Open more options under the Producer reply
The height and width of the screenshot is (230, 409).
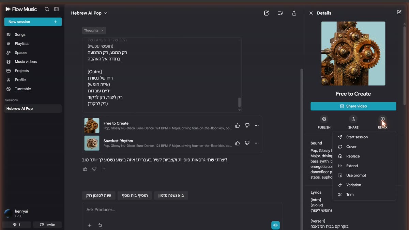tap(103, 169)
